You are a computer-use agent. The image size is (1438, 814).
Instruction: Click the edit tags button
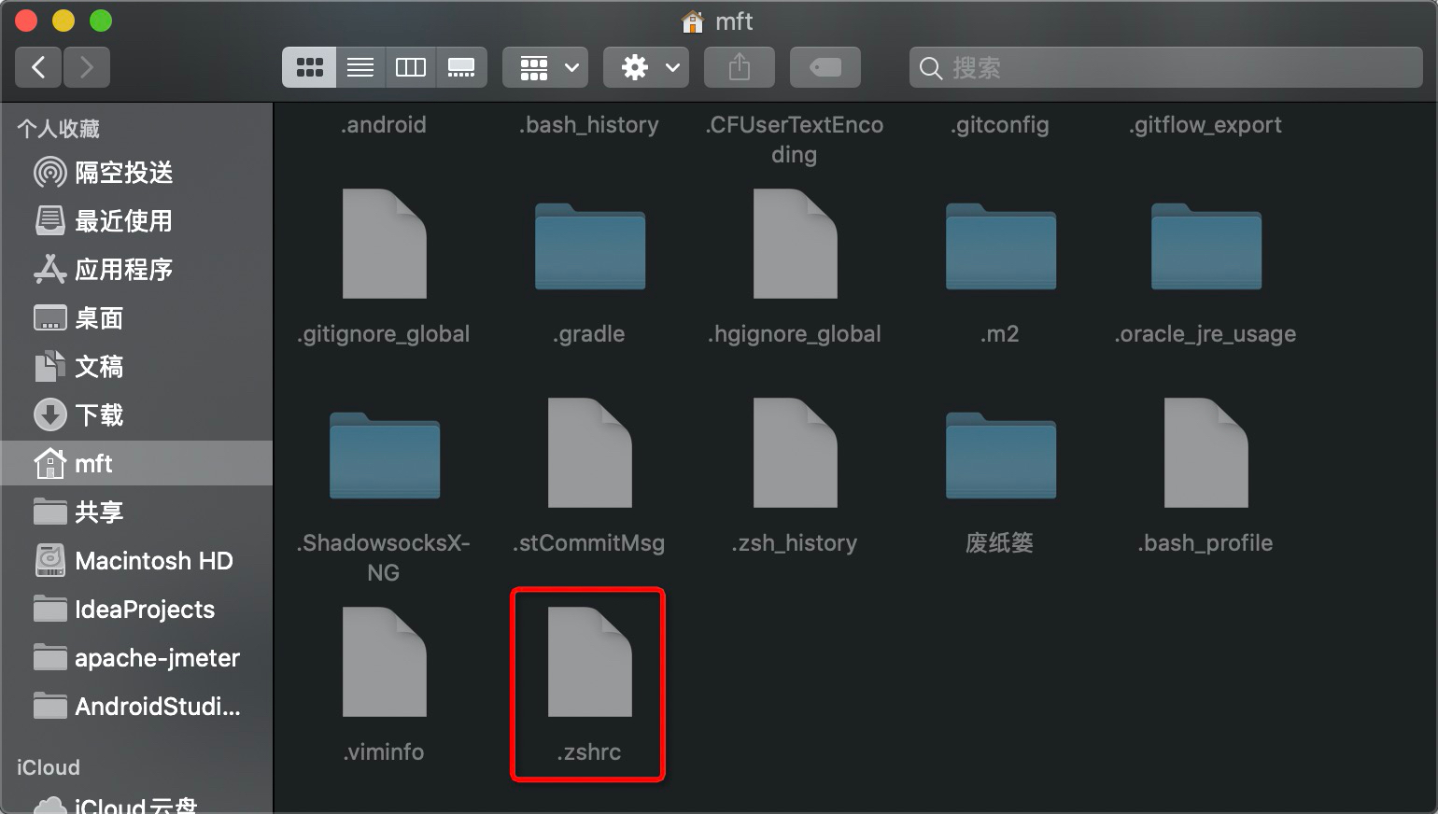(825, 67)
